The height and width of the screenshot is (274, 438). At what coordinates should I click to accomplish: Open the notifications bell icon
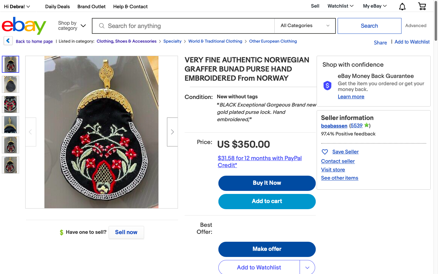coord(402,6)
